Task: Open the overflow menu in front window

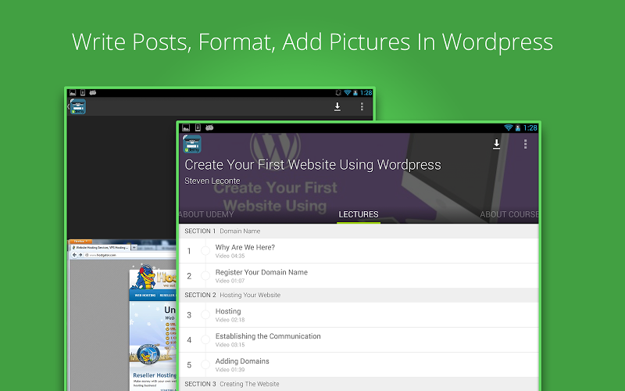Action: click(x=525, y=144)
